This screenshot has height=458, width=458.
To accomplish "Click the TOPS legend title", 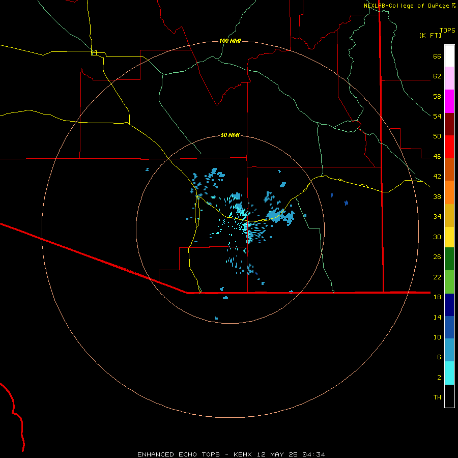I will pos(447,31).
